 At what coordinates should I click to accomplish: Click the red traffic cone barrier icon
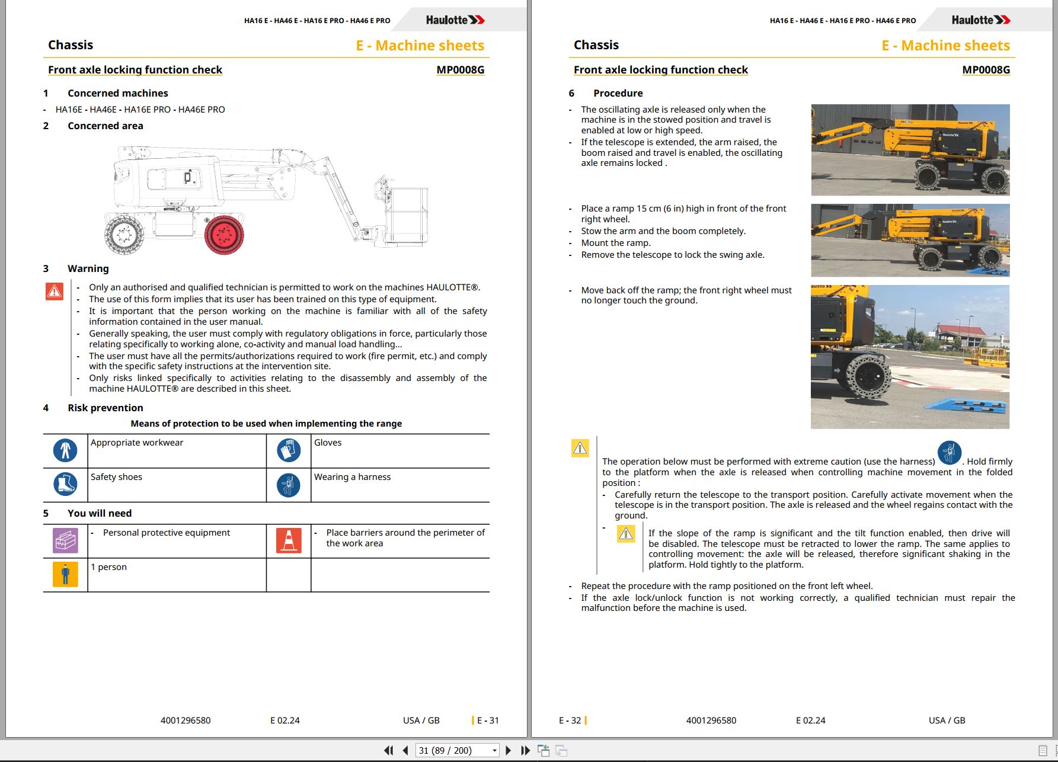pyautogui.click(x=289, y=540)
